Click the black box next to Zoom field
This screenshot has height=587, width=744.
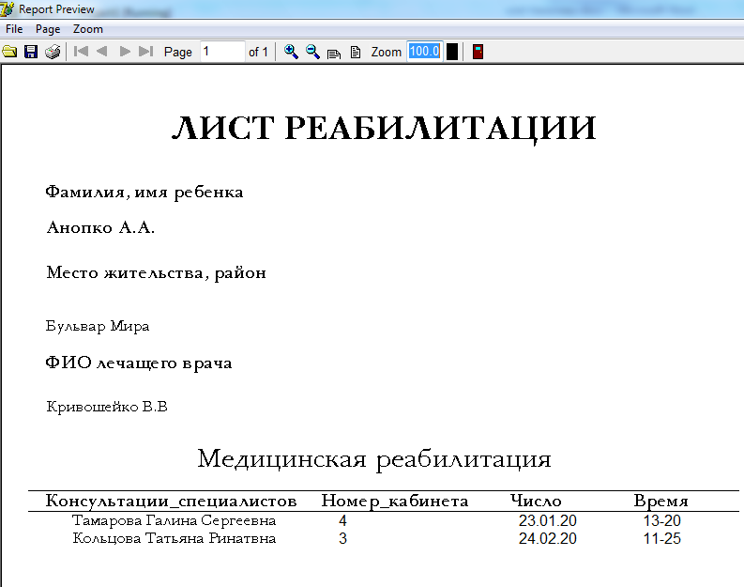tap(452, 52)
